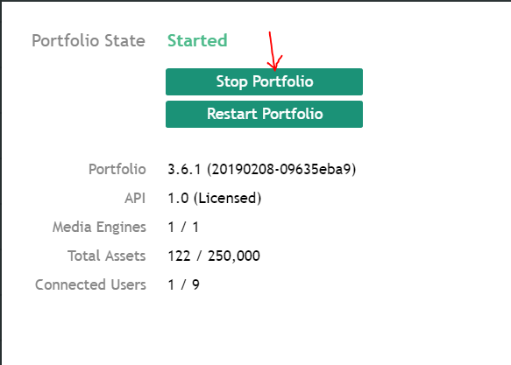Image resolution: width=511 pixels, height=365 pixels.
Task: Click the Media Engines label
Action: [x=99, y=227]
